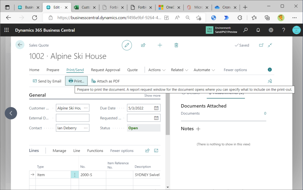Open the browser Collections icon
303x190 pixels.
267,18
